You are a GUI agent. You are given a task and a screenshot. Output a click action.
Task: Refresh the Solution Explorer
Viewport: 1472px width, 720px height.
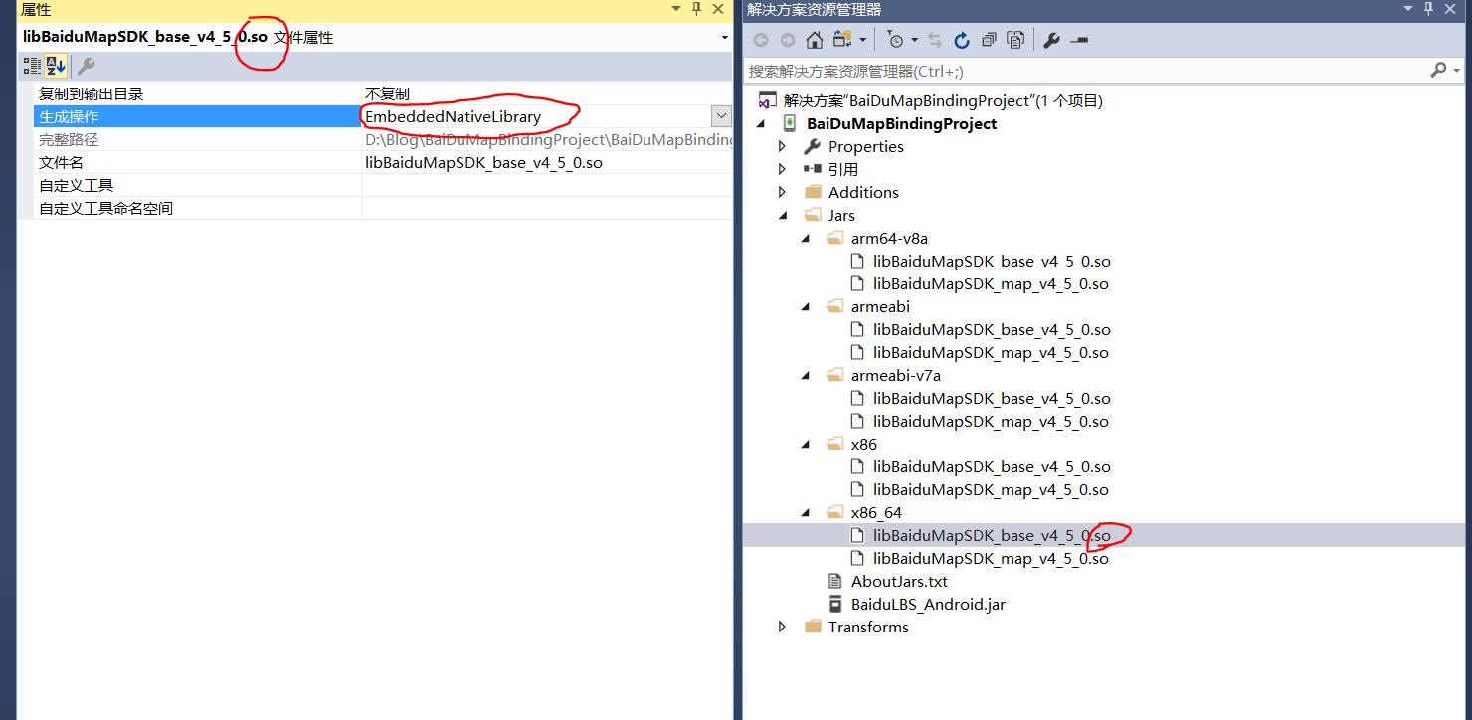coord(962,40)
